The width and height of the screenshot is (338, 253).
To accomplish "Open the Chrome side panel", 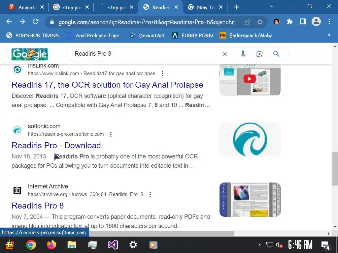I will tap(303, 21).
